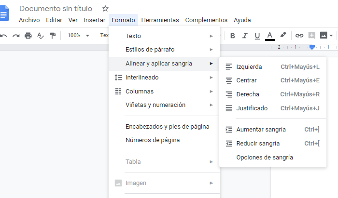Toggle underline formatting
The height and width of the screenshot is (198, 338).
[x=257, y=35]
